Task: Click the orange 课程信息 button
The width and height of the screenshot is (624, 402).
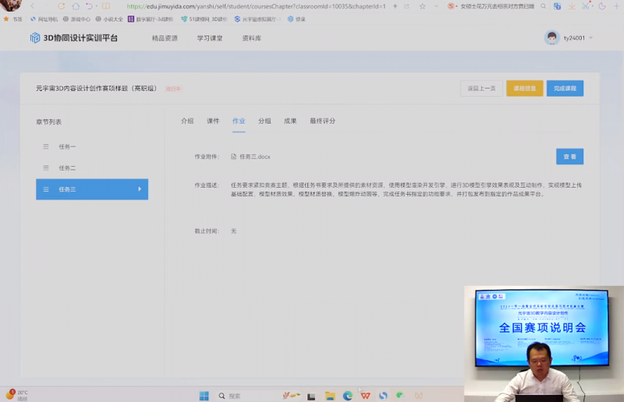Action: [x=524, y=88]
